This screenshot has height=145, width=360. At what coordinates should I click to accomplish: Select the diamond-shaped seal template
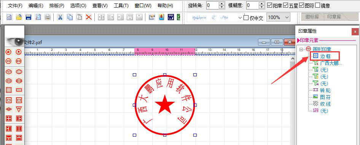(x=8, y=109)
